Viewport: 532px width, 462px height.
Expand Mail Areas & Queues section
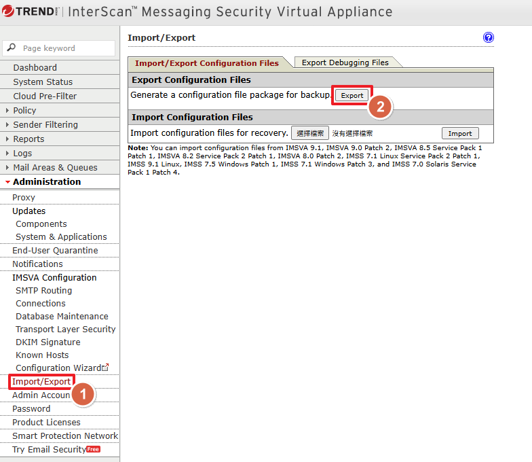coord(55,168)
